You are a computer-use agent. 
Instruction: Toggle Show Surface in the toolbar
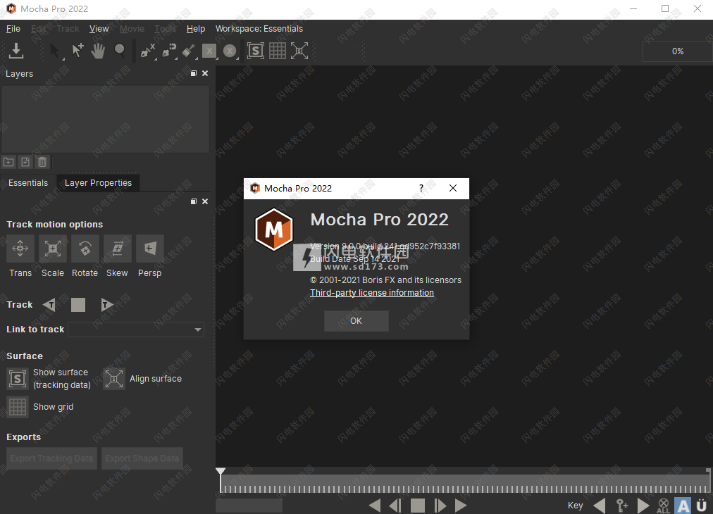pos(256,51)
